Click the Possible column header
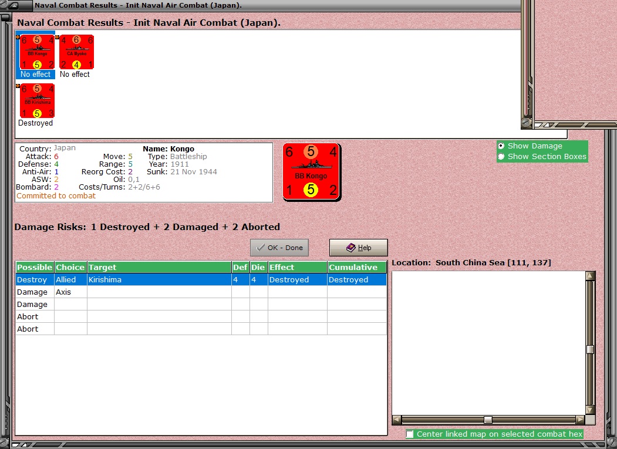 tap(35, 267)
